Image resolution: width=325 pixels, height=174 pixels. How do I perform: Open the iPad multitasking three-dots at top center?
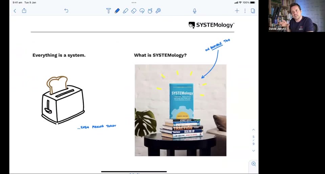(134, 3)
